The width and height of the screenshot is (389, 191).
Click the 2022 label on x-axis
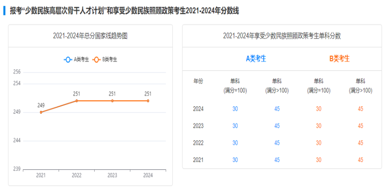point(77,175)
